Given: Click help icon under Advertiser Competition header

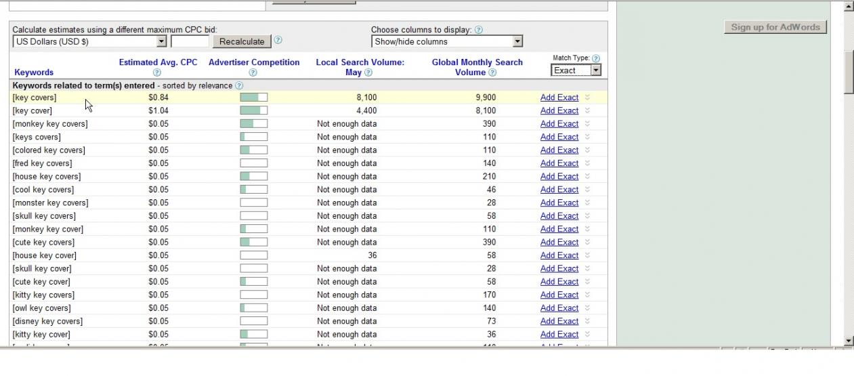Looking at the screenshot, I should pos(253,72).
